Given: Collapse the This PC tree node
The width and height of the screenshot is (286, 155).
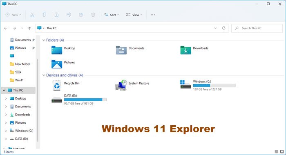Looking at the screenshot, I should click(4, 90).
